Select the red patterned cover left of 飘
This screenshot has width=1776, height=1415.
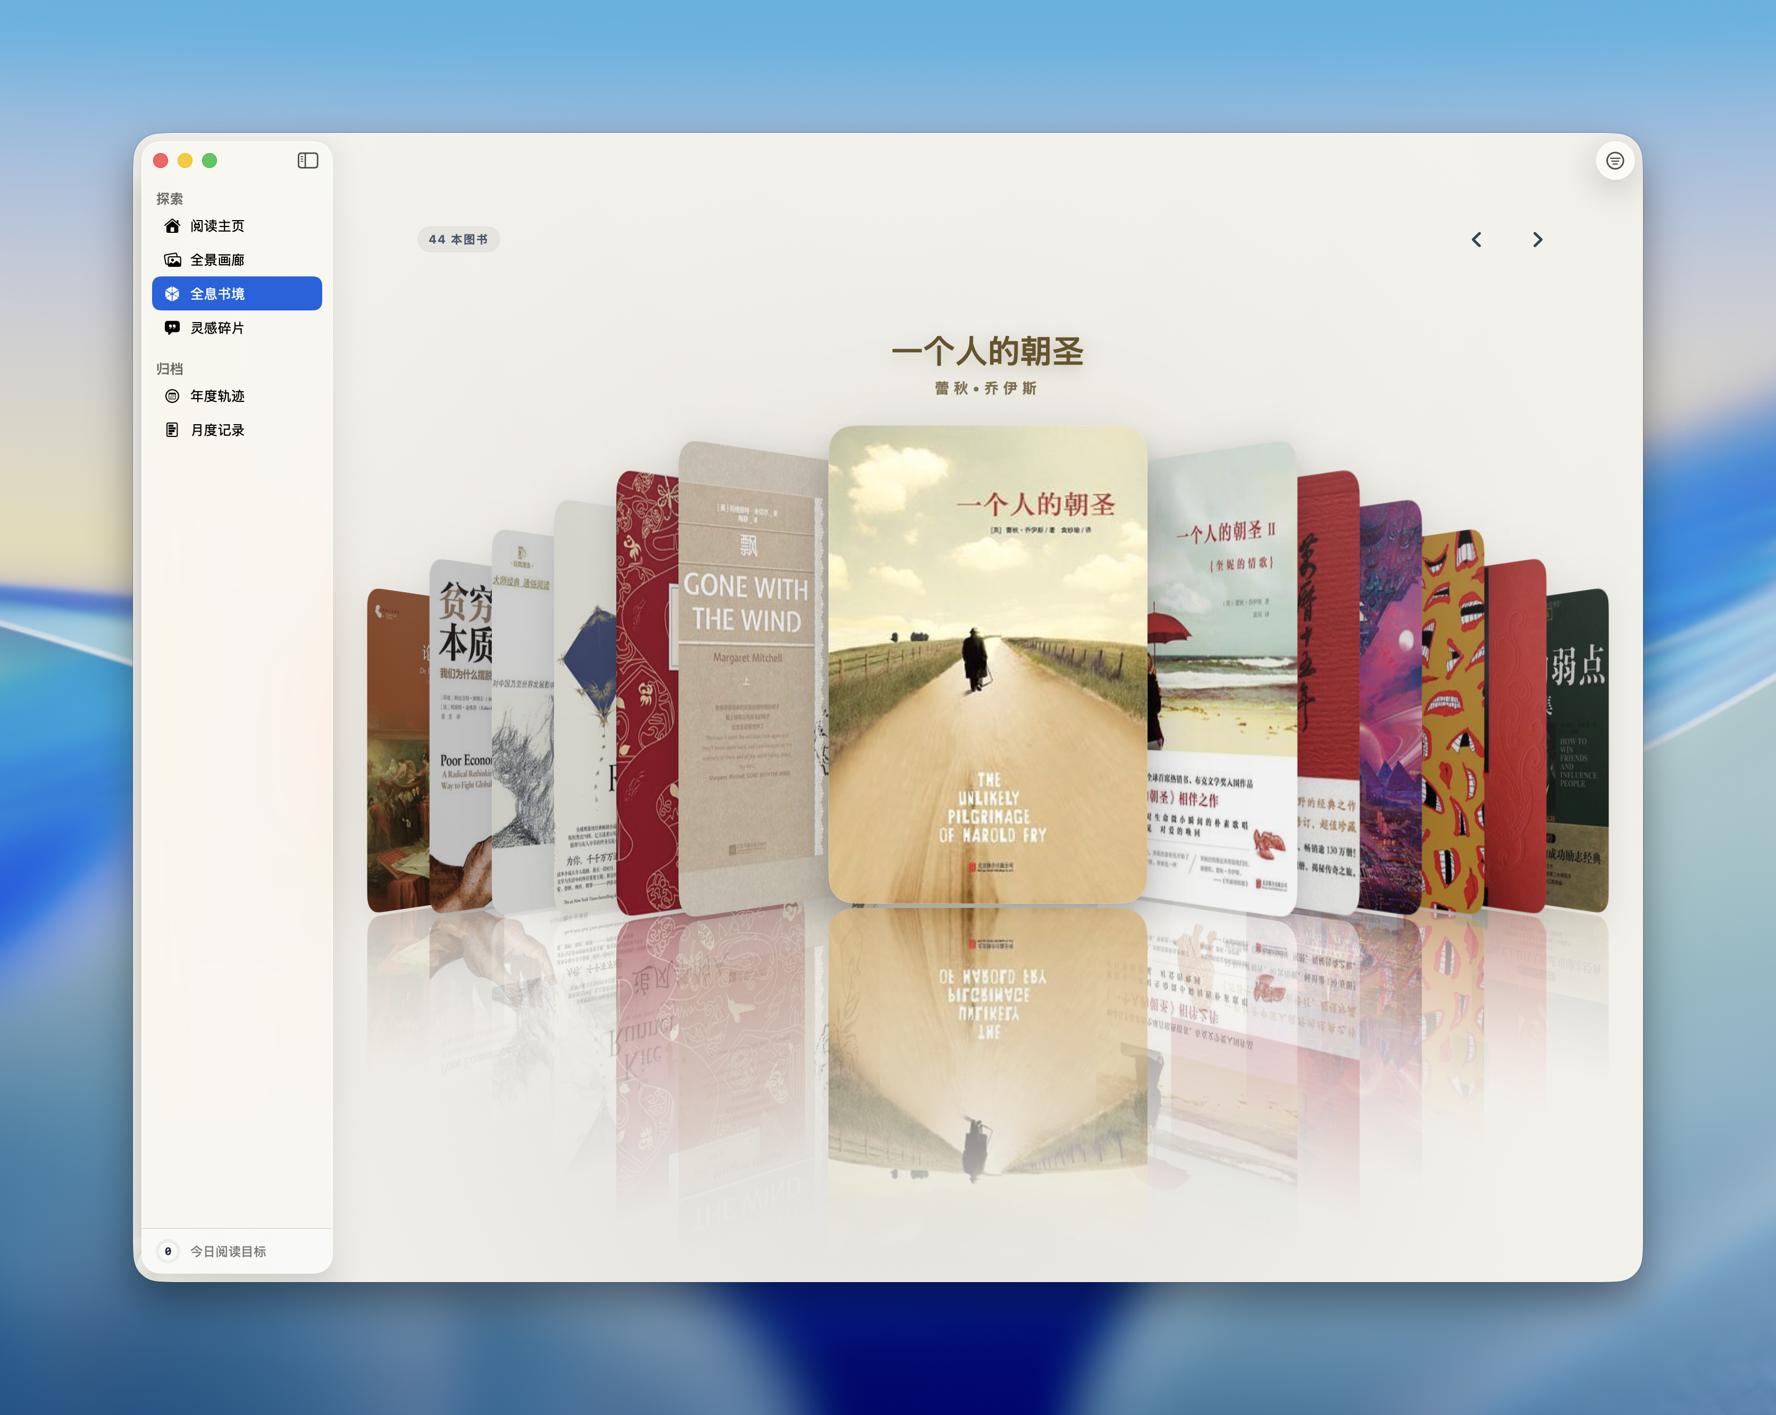pos(648,692)
